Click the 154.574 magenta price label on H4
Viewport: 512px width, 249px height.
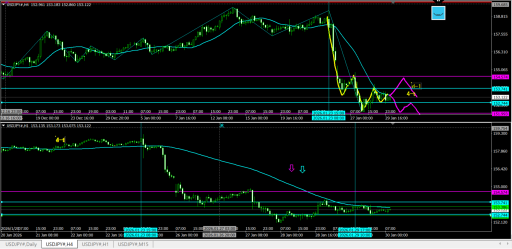[x=500, y=77]
